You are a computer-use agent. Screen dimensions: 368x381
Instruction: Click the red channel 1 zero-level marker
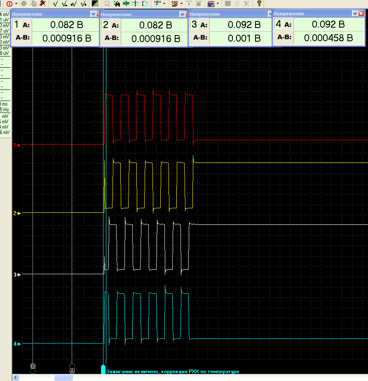[17, 145]
